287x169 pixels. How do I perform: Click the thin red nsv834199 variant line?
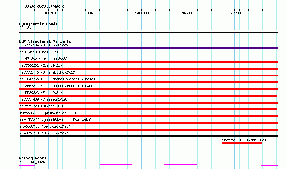point(148,55)
